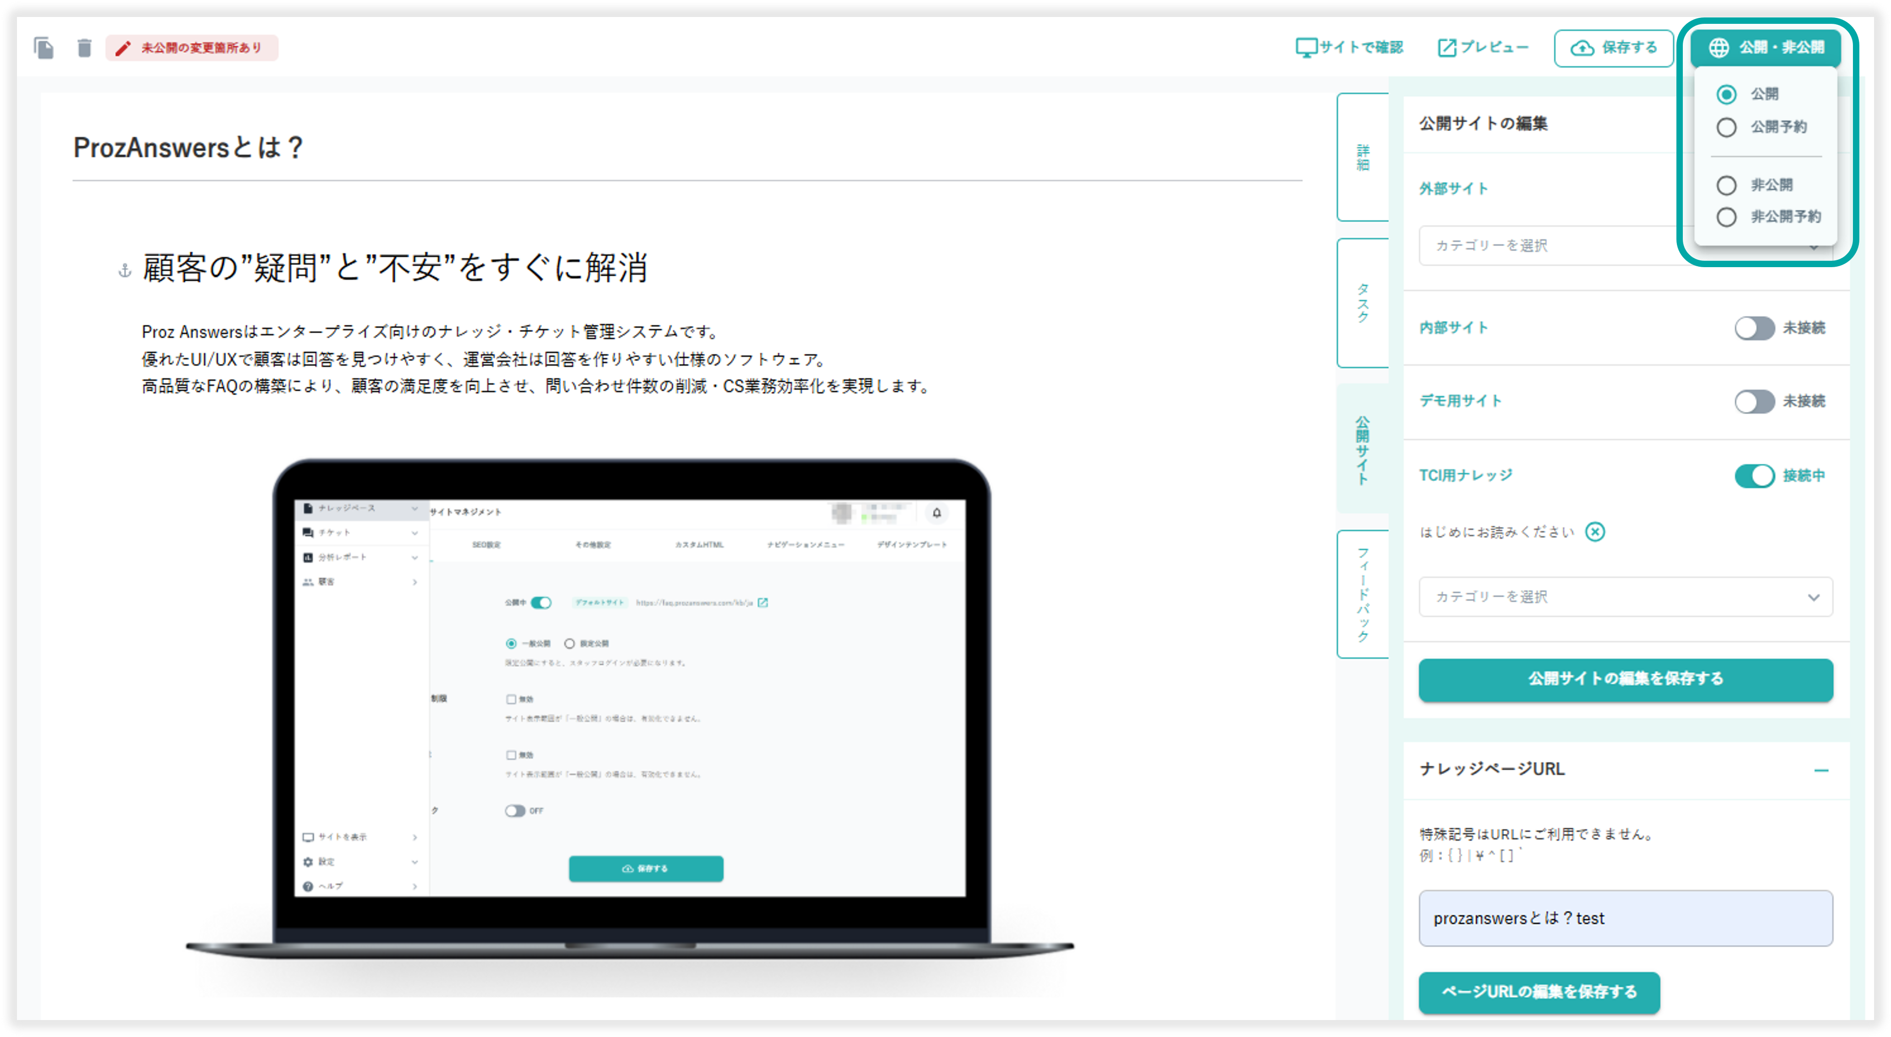Click the globe icon on 公開・非公開 button

1719,48
